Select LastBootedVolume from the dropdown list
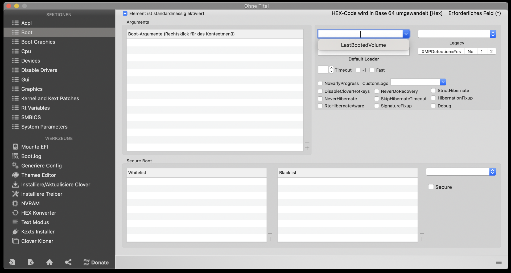 click(x=364, y=45)
